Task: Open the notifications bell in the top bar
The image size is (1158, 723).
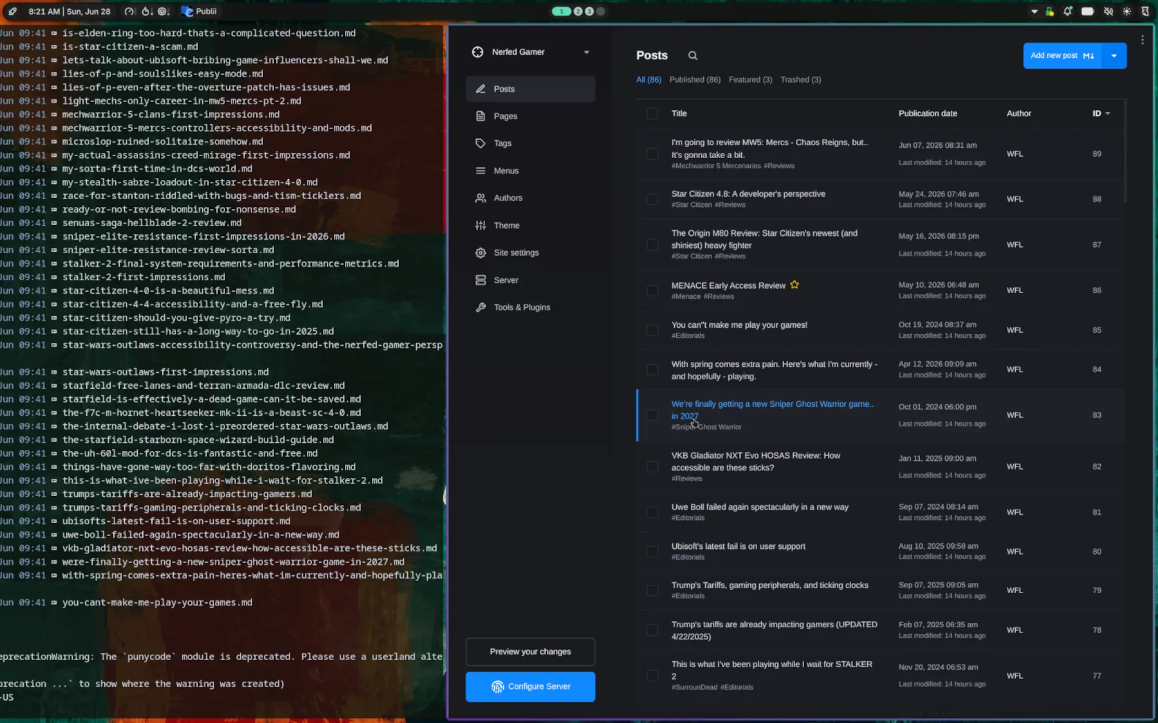Action: [x=1067, y=11]
